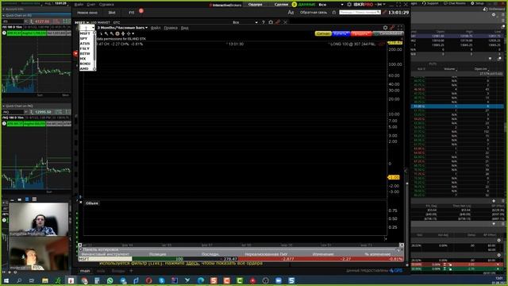
Task: Open the small arrow after chart tool icons
Action: 133,33
